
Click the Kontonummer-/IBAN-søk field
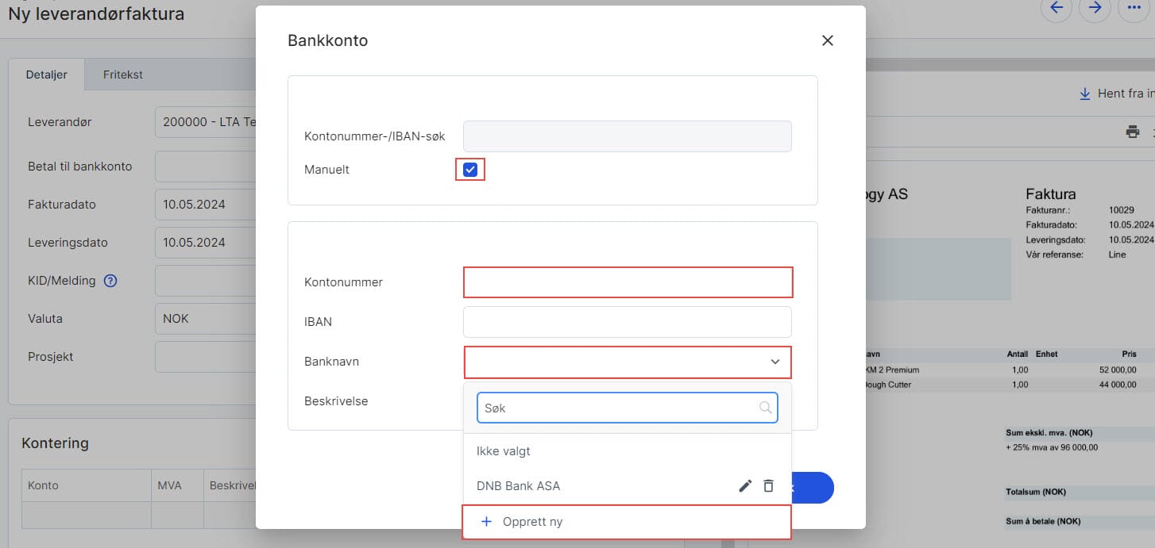pyautogui.click(x=628, y=136)
